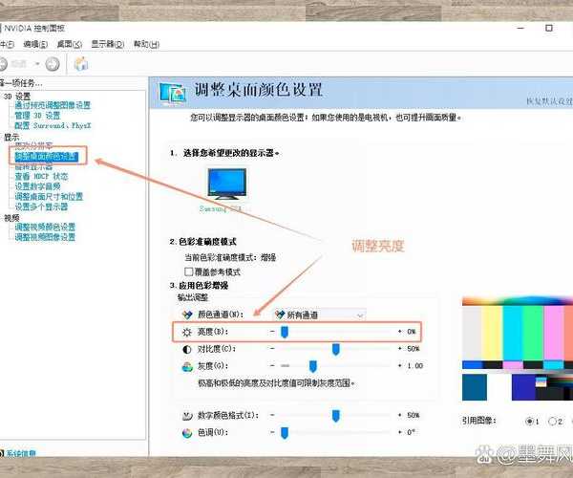
Task: Open the partially visible 文件(F) menu
Action: pyautogui.click(x=7, y=44)
